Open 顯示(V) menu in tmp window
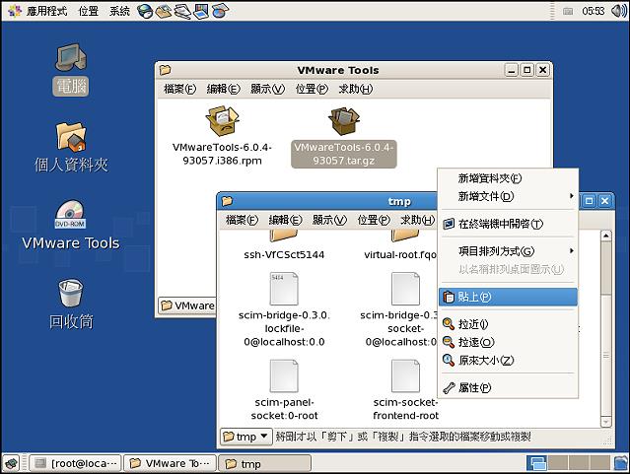630x474 pixels. 329,220
